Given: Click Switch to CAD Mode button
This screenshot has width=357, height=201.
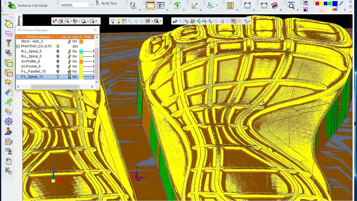Looking at the screenshot, I should coord(27,5).
